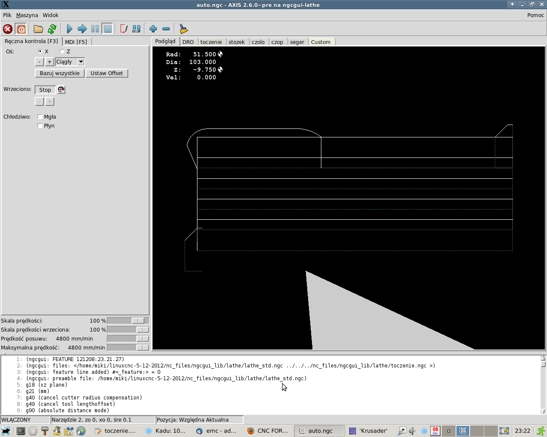Adjust Skala prędkości wrzeciona slider
This screenshot has height=437, width=547.
pyautogui.click(x=128, y=329)
